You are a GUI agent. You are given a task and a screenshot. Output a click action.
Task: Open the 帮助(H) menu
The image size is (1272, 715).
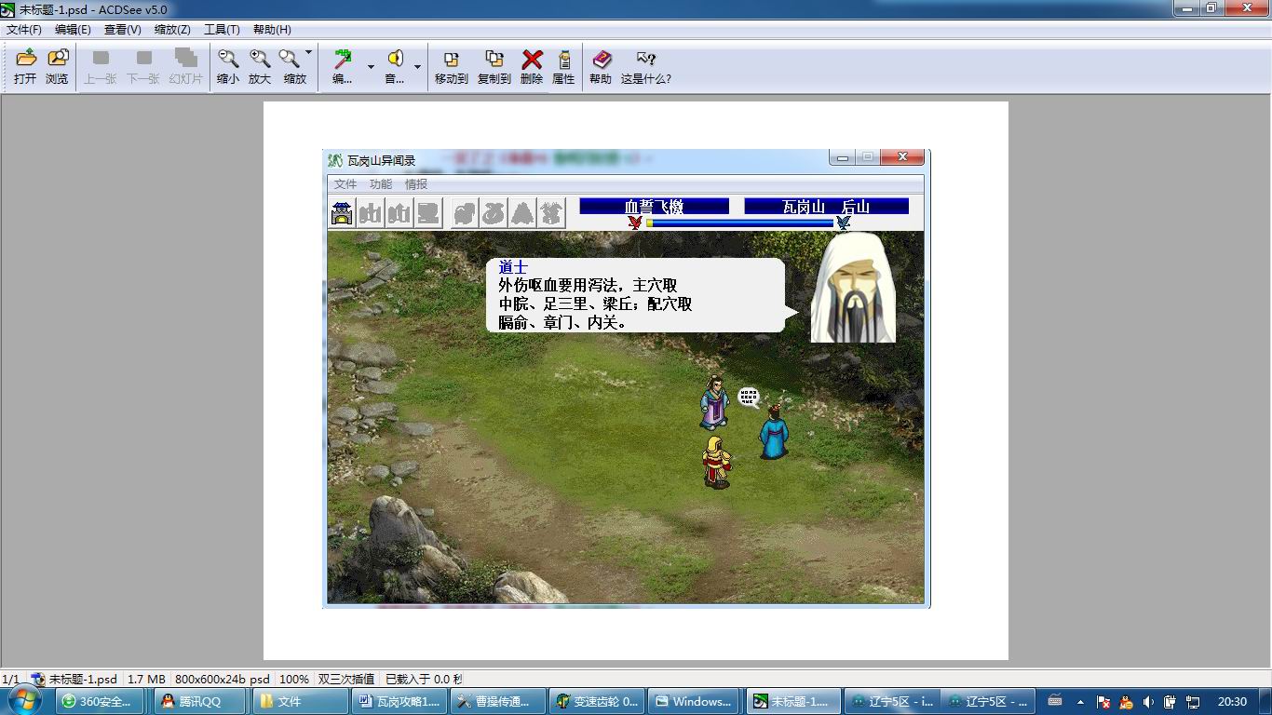click(272, 30)
